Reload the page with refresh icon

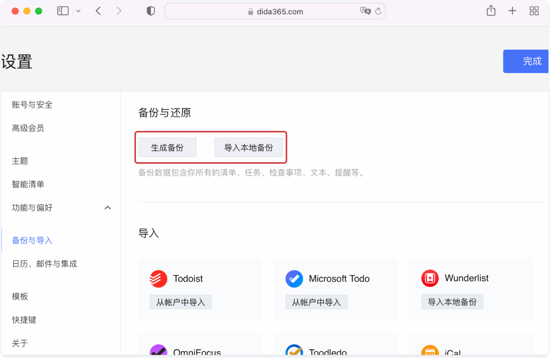coord(378,11)
